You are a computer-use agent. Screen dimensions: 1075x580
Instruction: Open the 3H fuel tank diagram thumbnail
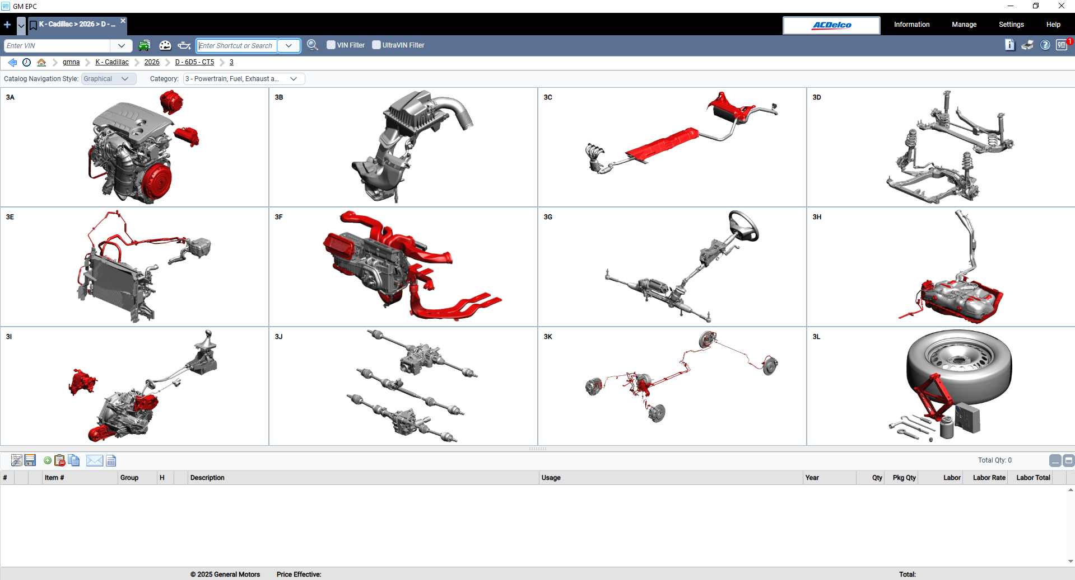[x=941, y=267]
